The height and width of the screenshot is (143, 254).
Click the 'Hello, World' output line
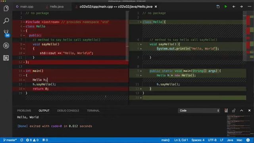(28, 117)
